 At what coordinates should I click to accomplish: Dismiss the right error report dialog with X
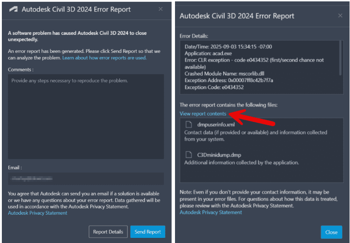coord(340,16)
